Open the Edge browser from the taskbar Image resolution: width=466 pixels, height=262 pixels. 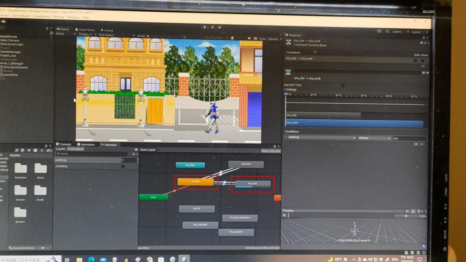(x=91, y=259)
